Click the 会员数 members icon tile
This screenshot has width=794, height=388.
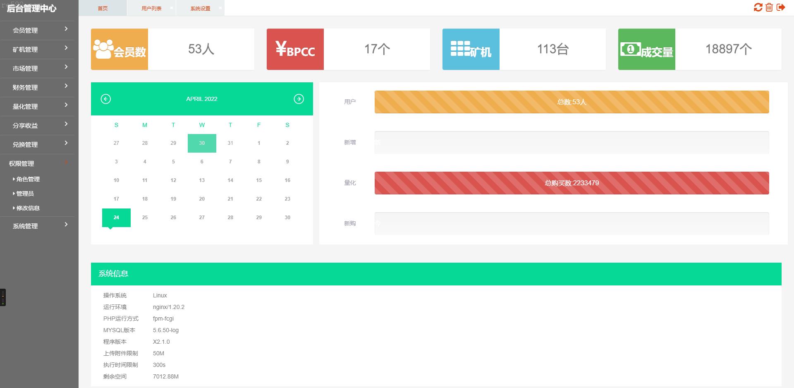tap(120, 49)
